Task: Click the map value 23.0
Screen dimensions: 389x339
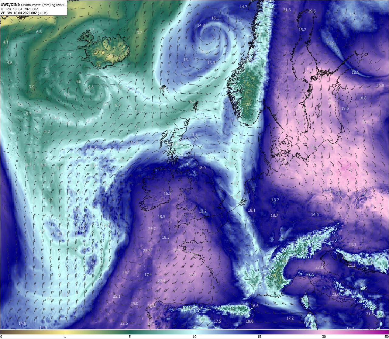Action: (336, 295)
